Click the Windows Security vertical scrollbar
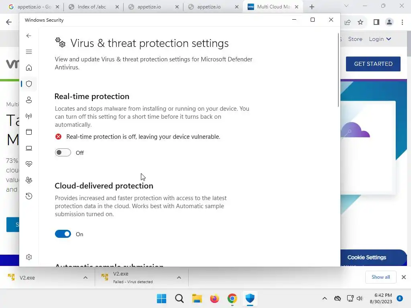Screen dimensions: 411x308 click(338, 70)
